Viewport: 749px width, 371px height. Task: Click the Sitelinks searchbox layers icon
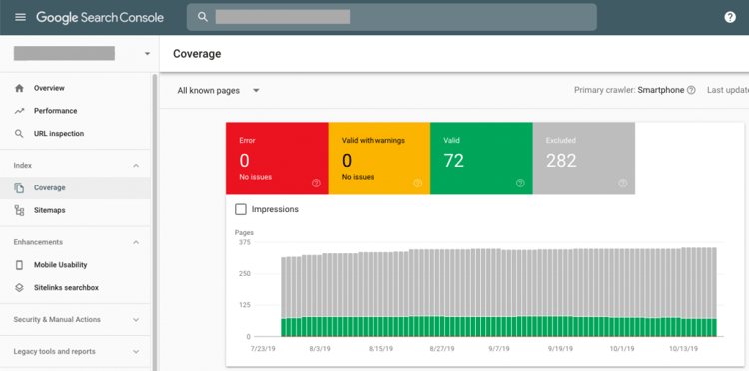(19, 288)
